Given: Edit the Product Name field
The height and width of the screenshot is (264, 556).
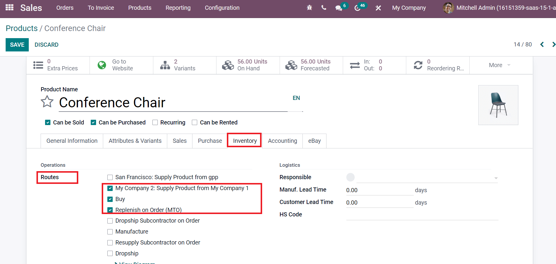Looking at the screenshot, I should (173, 103).
